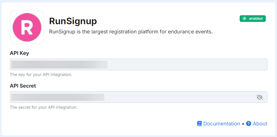Viewport: 277px width, 137px height.
Task: Click the blurred API Key value
Action: tap(59, 64)
